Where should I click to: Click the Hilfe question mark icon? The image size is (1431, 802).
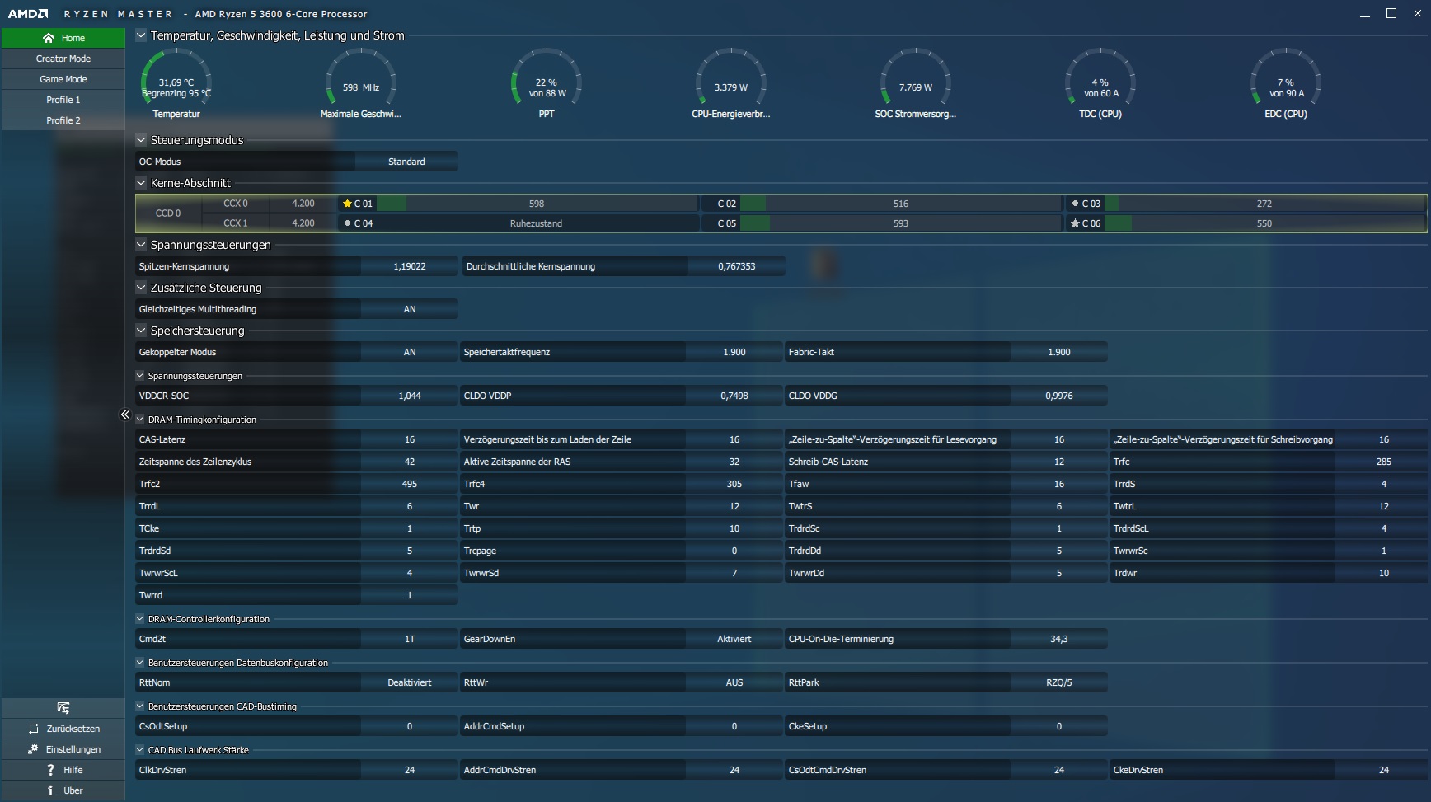click(x=50, y=770)
